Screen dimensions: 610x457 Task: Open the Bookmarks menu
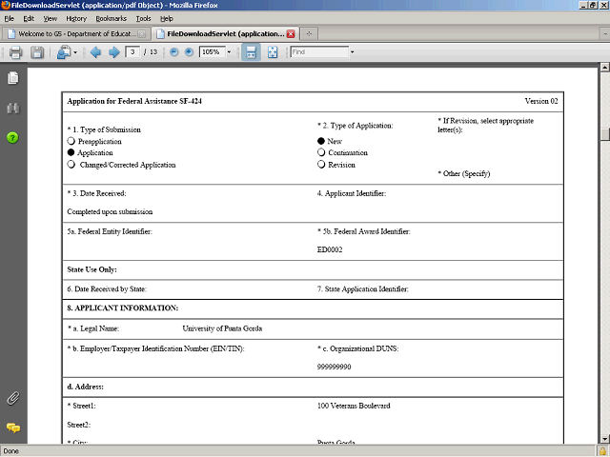(111, 18)
